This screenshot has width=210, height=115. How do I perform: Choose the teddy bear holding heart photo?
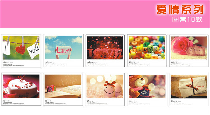click(147, 86)
